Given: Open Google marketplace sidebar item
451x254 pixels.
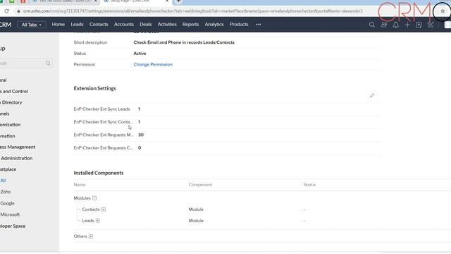Looking at the screenshot, I should click(x=7, y=203).
